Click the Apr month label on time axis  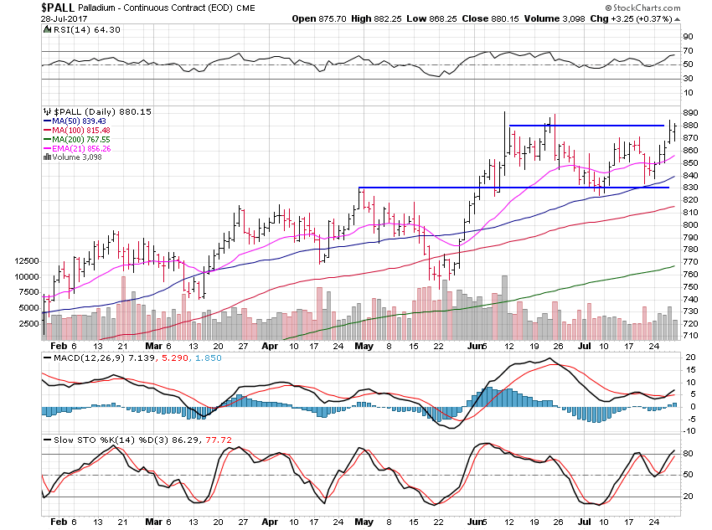[270, 345]
